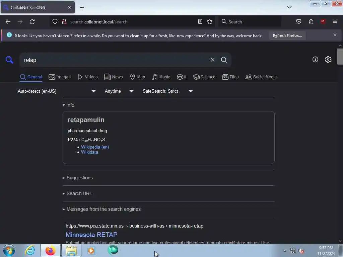Open the Pocket save icon
The image size is (343, 257).
tap(298, 22)
